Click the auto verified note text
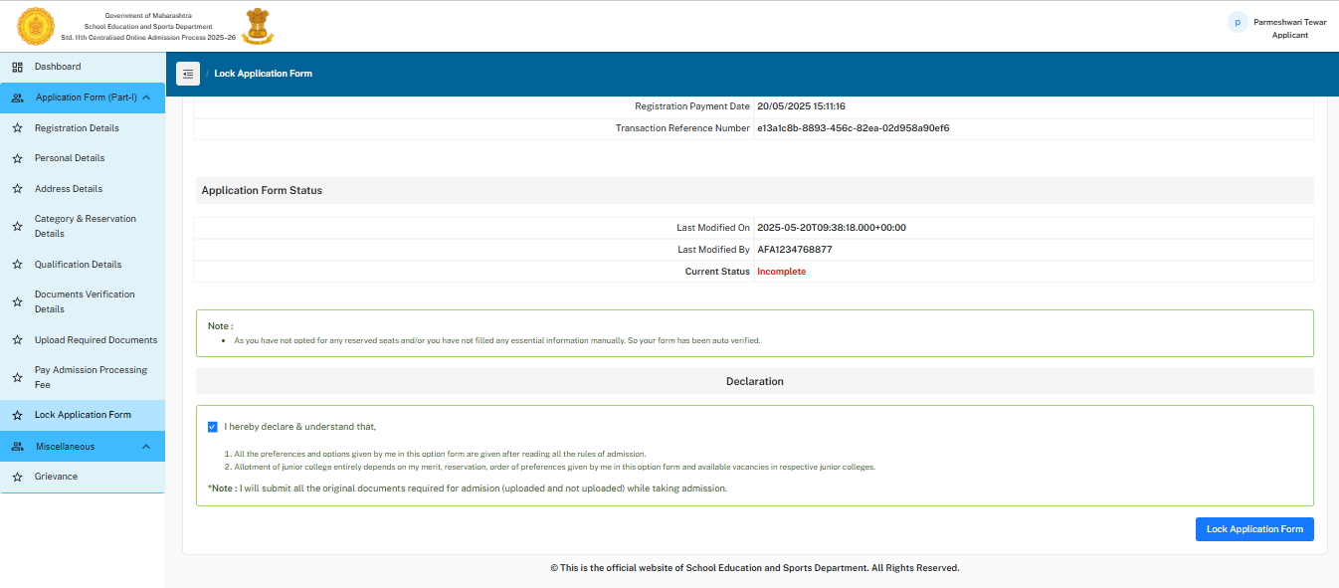1339x588 pixels. click(496, 340)
